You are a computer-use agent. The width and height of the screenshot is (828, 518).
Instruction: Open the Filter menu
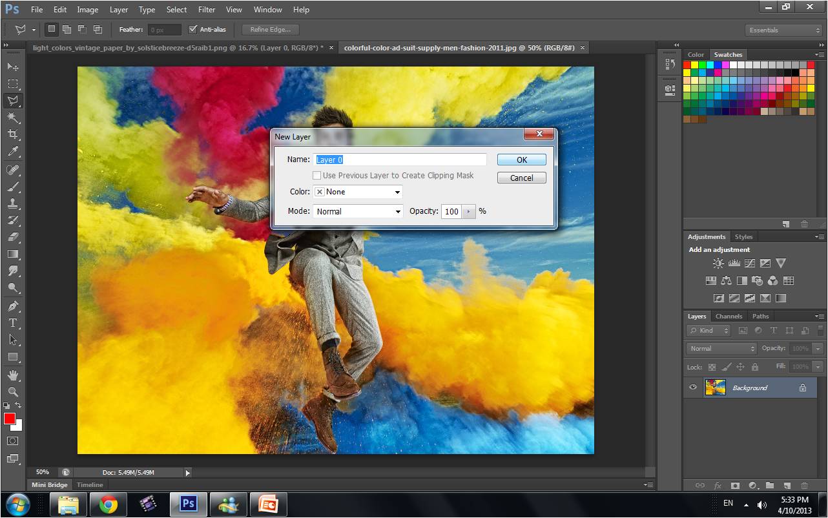[207, 10]
